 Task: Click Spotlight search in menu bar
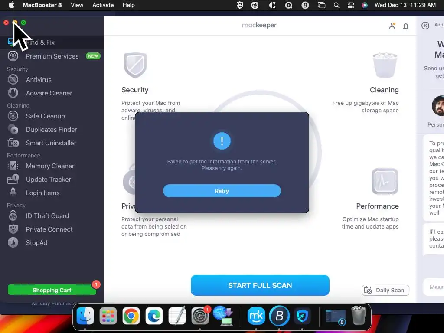(336, 5)
